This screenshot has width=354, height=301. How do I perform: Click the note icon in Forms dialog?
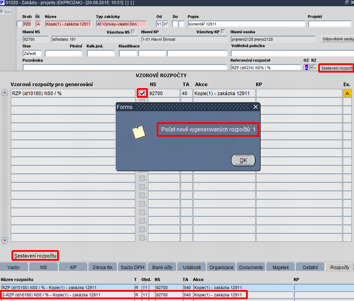tap(139, 132)
